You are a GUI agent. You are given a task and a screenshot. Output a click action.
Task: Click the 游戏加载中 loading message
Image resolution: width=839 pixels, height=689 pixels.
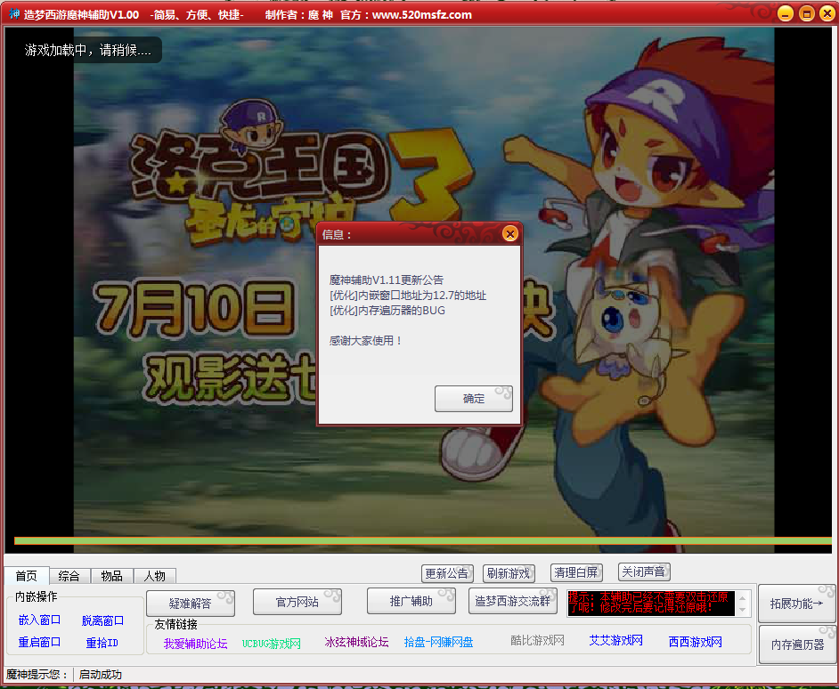(88, 50)
